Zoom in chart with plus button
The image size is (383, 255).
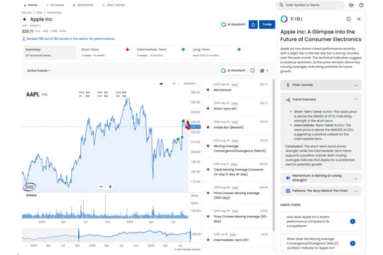[110, 187]
